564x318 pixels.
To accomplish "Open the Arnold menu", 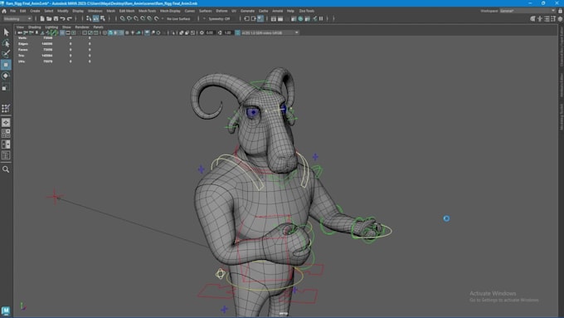I will click(277, 11).
